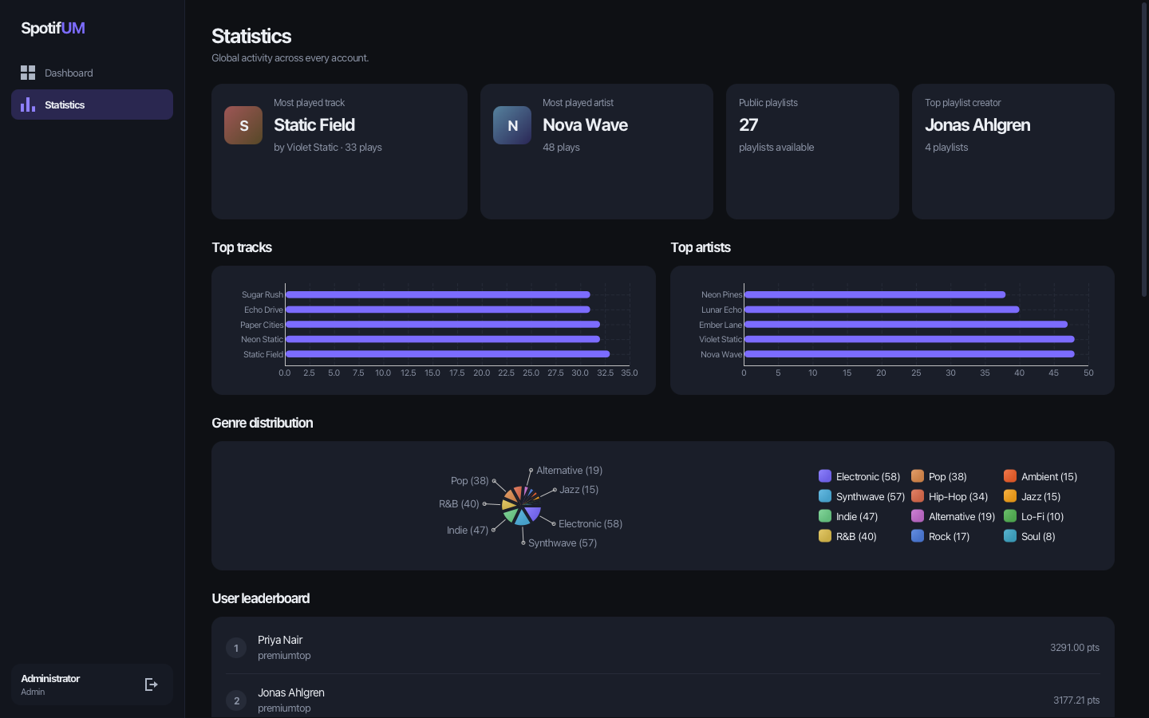
Task: Click the Lunar Echo bar in Top artists
Action: coord(882,310)
